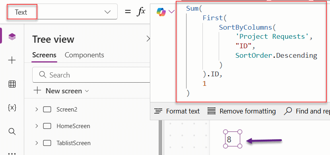Select TablistScreen in the tree
This screenshot has height=155, width=330.
coord(74,143)
